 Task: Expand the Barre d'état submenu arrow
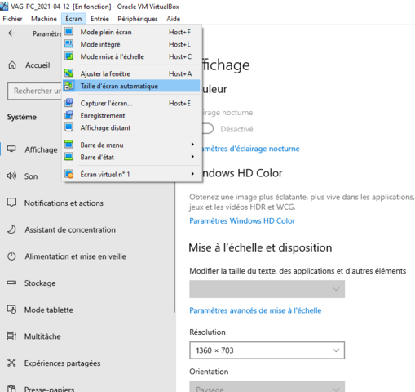(192, 157)
